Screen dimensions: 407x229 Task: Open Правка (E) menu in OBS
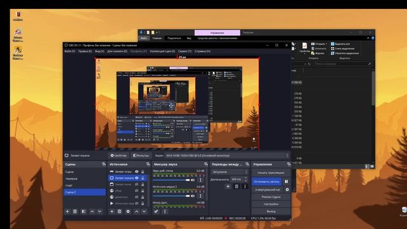85,51
